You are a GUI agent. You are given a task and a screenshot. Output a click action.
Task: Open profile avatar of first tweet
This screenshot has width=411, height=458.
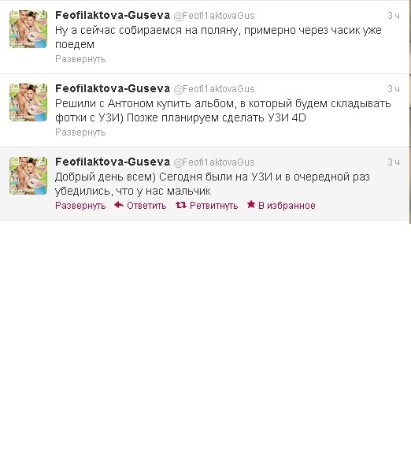click(28, 29)
